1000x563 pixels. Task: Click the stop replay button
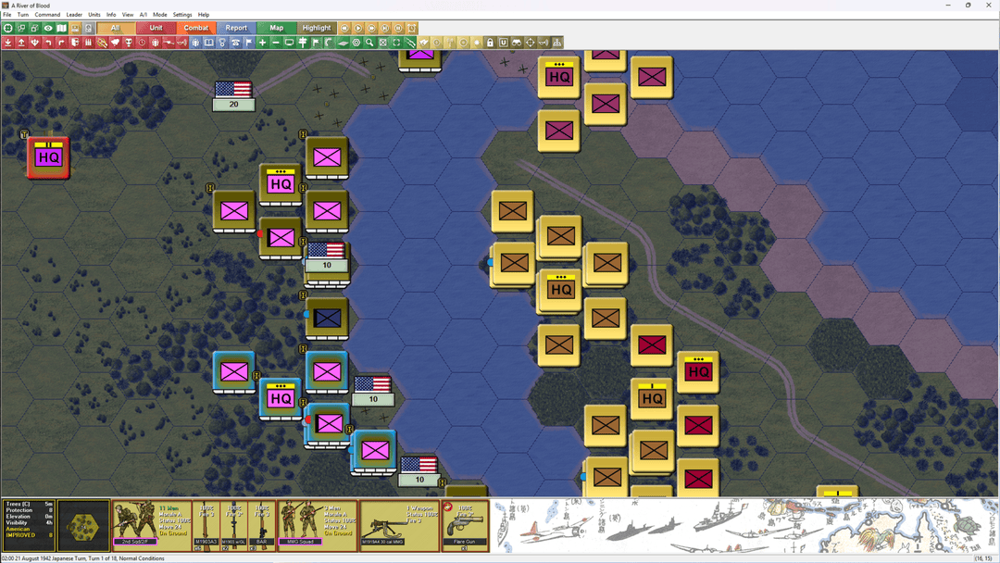(x=398, y=28)
